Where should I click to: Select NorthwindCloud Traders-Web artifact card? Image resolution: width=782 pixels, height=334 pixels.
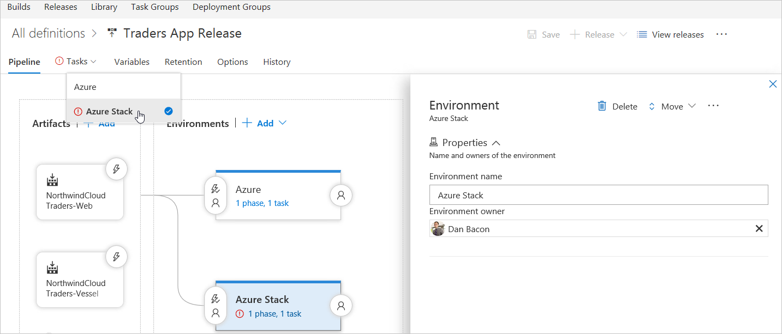coord(80,192)
